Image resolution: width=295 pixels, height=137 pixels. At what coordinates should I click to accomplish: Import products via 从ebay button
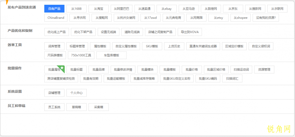tap(167, 8)
